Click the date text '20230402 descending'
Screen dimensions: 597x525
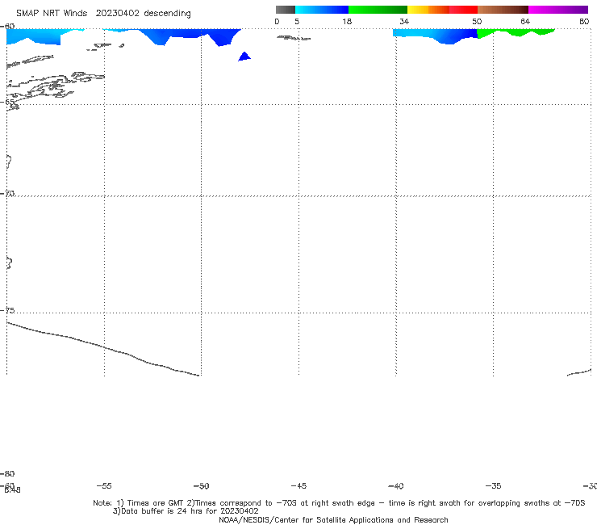tap(143, 14)
